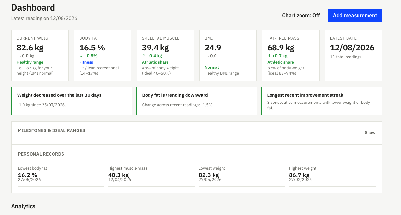Click the BMI 24.9 card

[x=228, y=55]
